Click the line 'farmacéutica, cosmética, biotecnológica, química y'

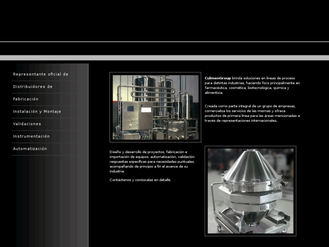click(x=247, y=88)
